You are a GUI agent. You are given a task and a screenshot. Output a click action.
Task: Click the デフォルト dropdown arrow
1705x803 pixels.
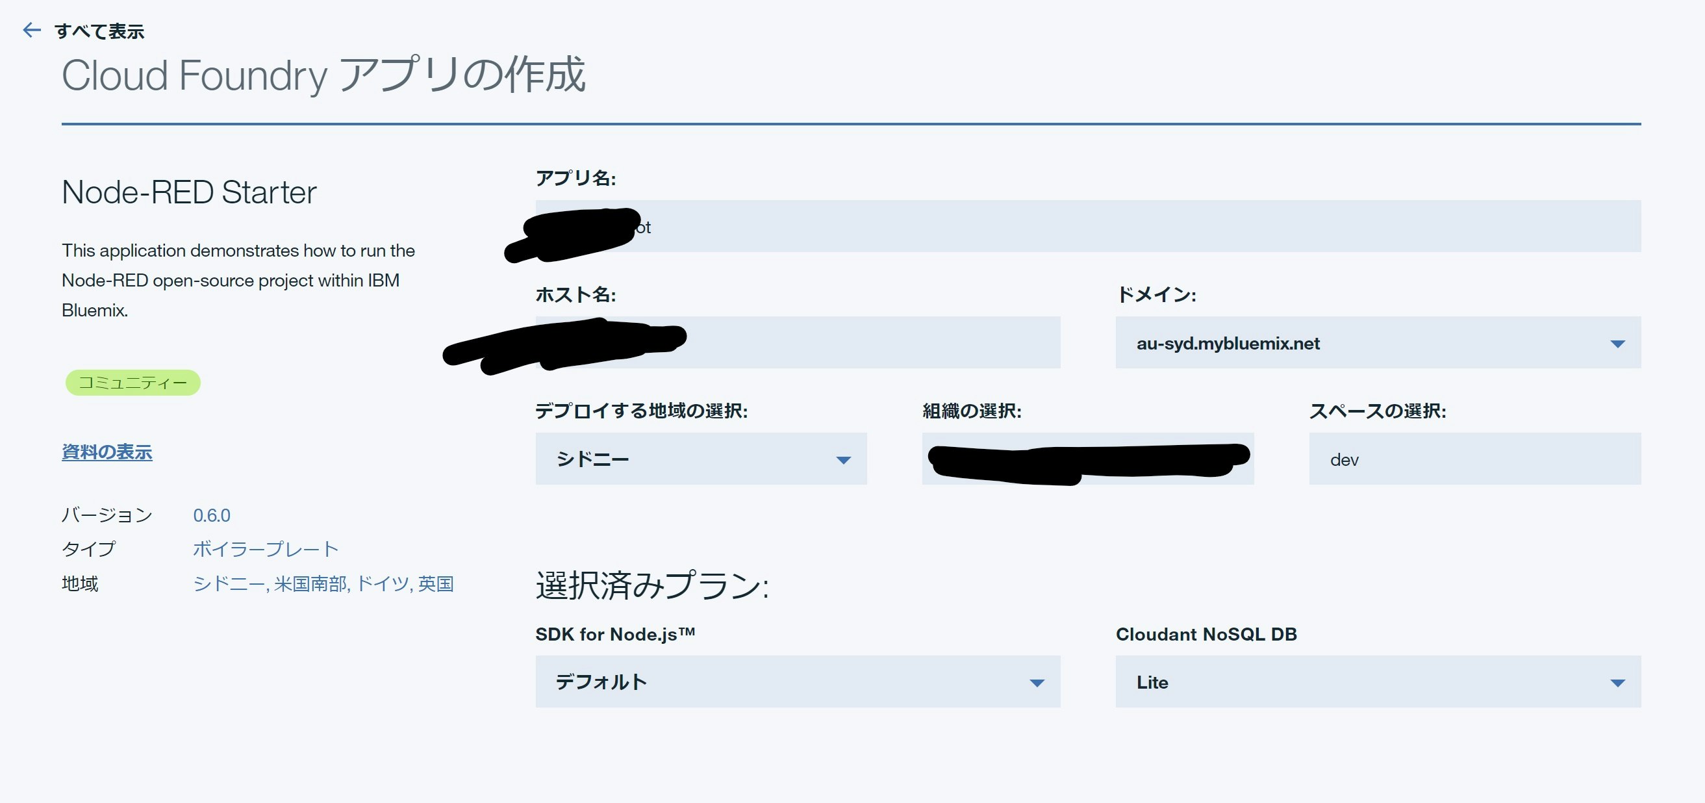[1037, 683]
